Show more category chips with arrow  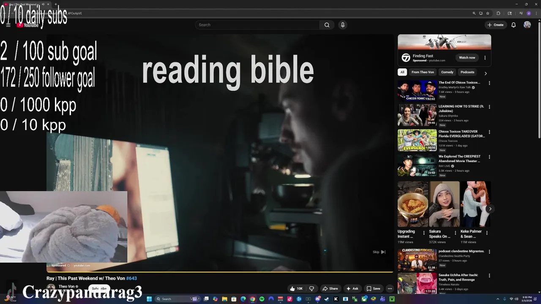485,73
